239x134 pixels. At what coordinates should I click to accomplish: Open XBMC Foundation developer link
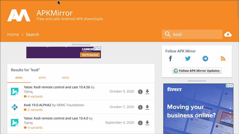tap(70, 105)
